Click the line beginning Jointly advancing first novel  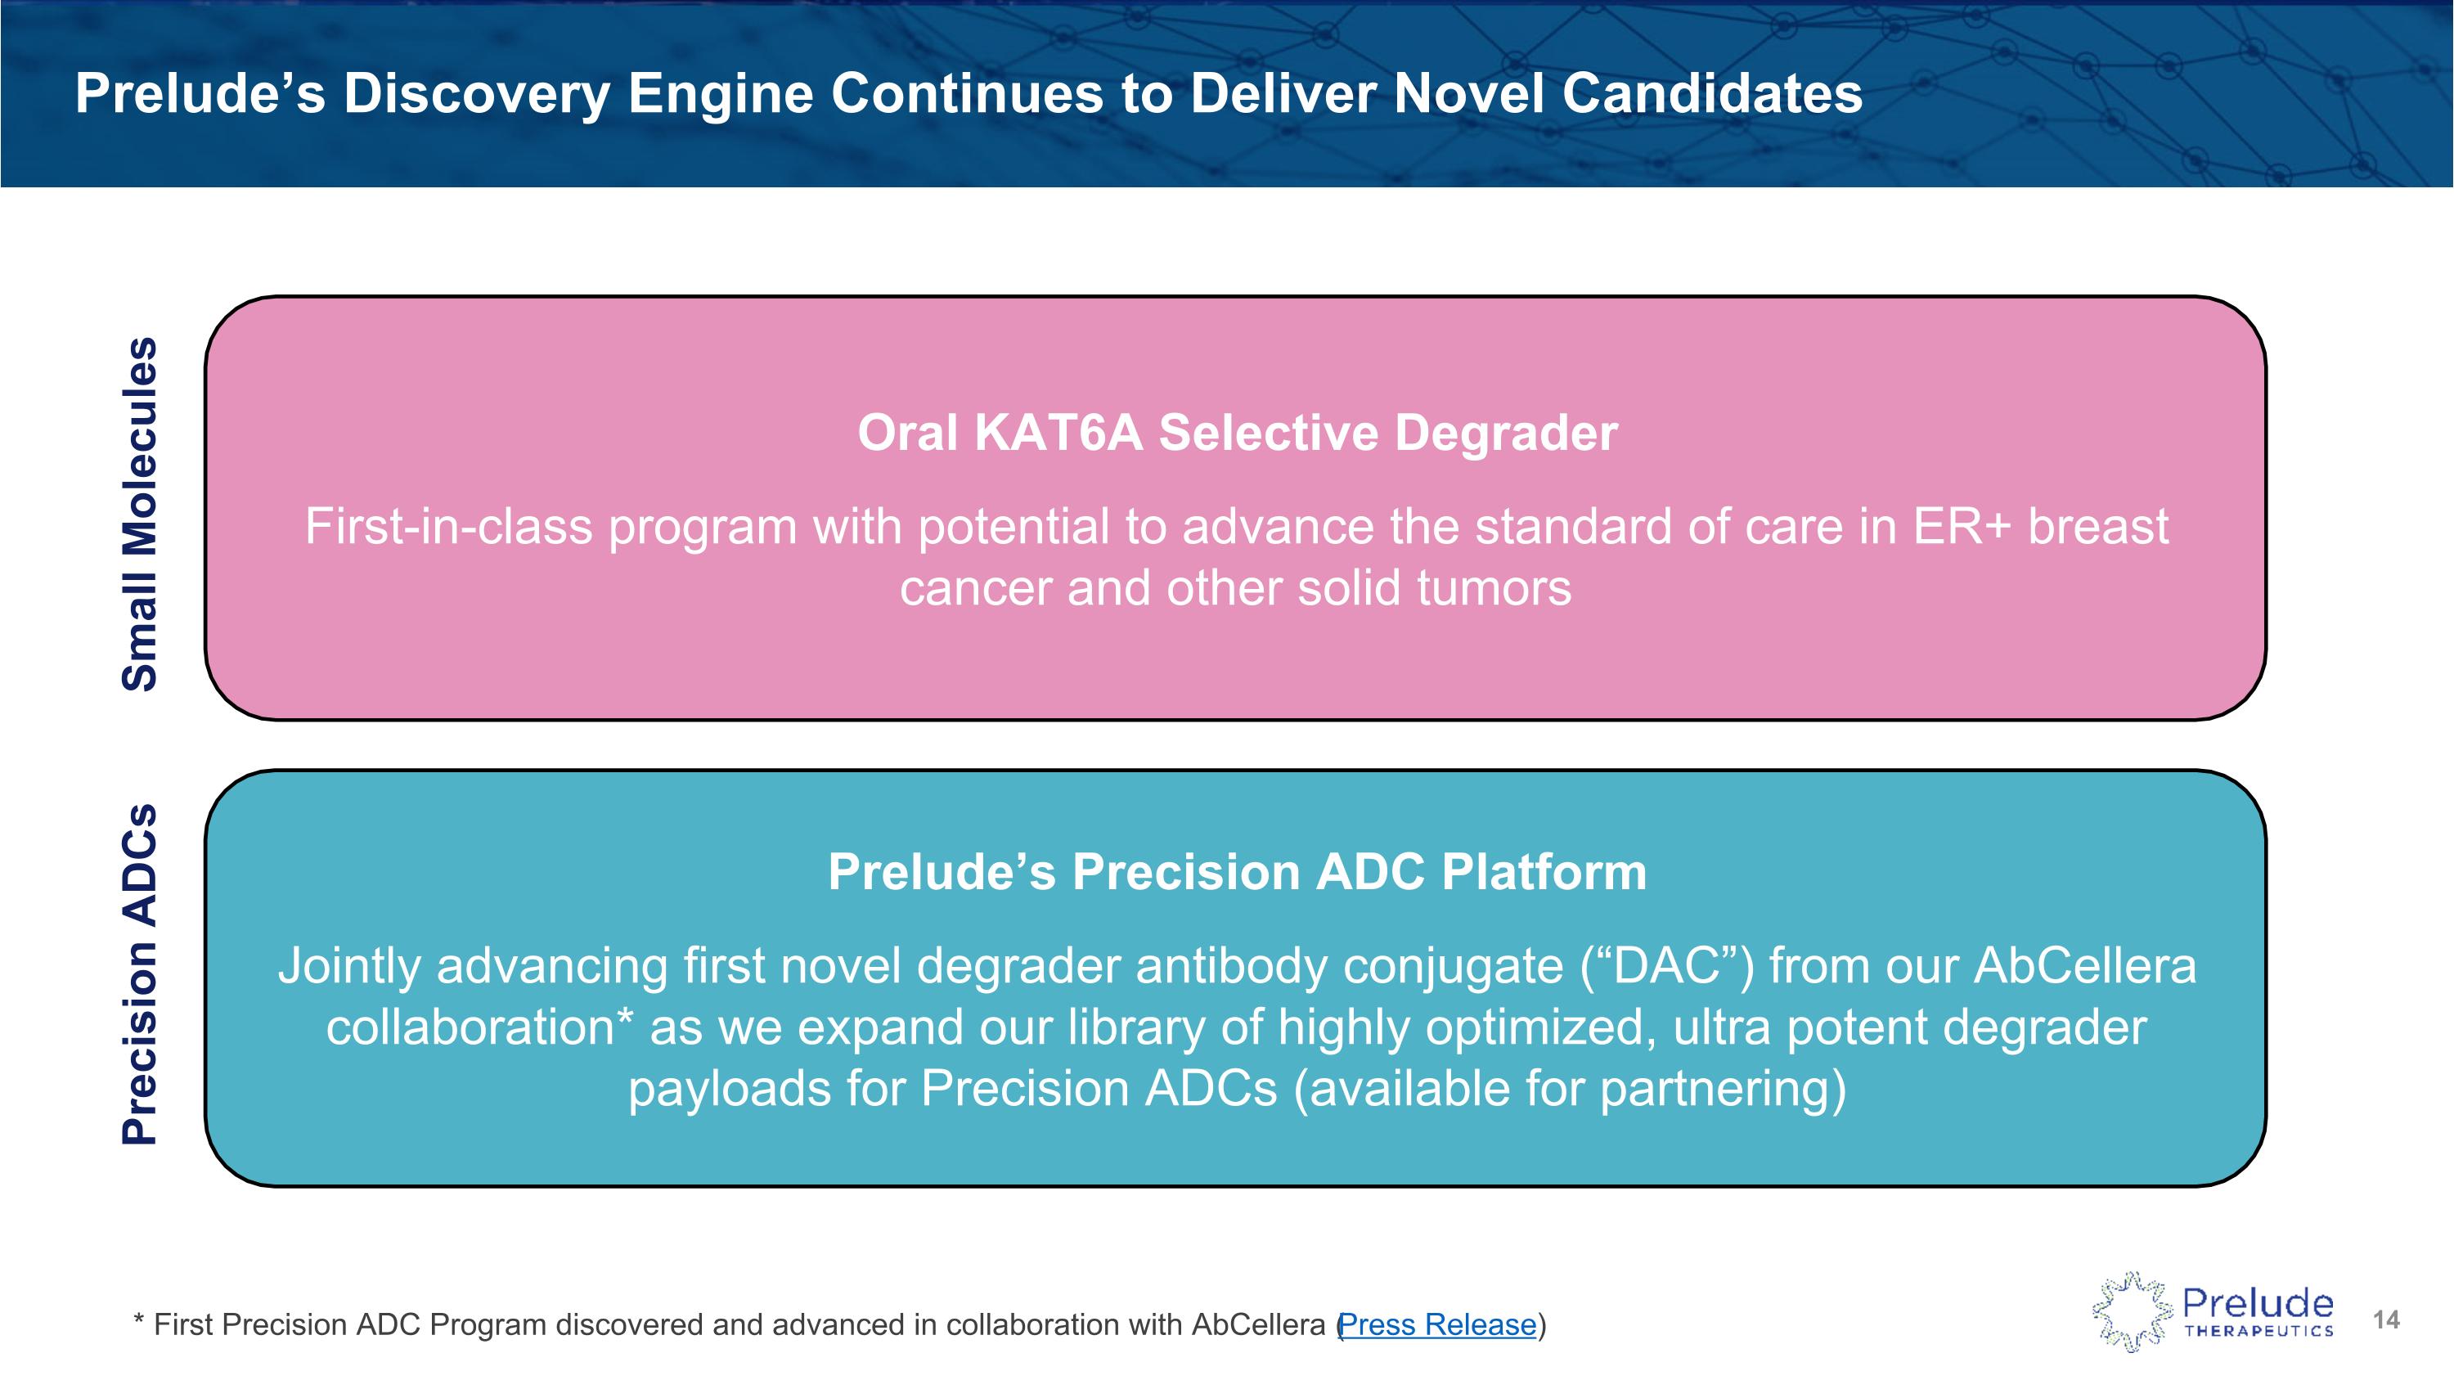click(1237, 967)
